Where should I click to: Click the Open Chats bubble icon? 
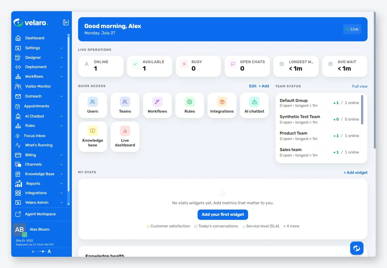233,64
